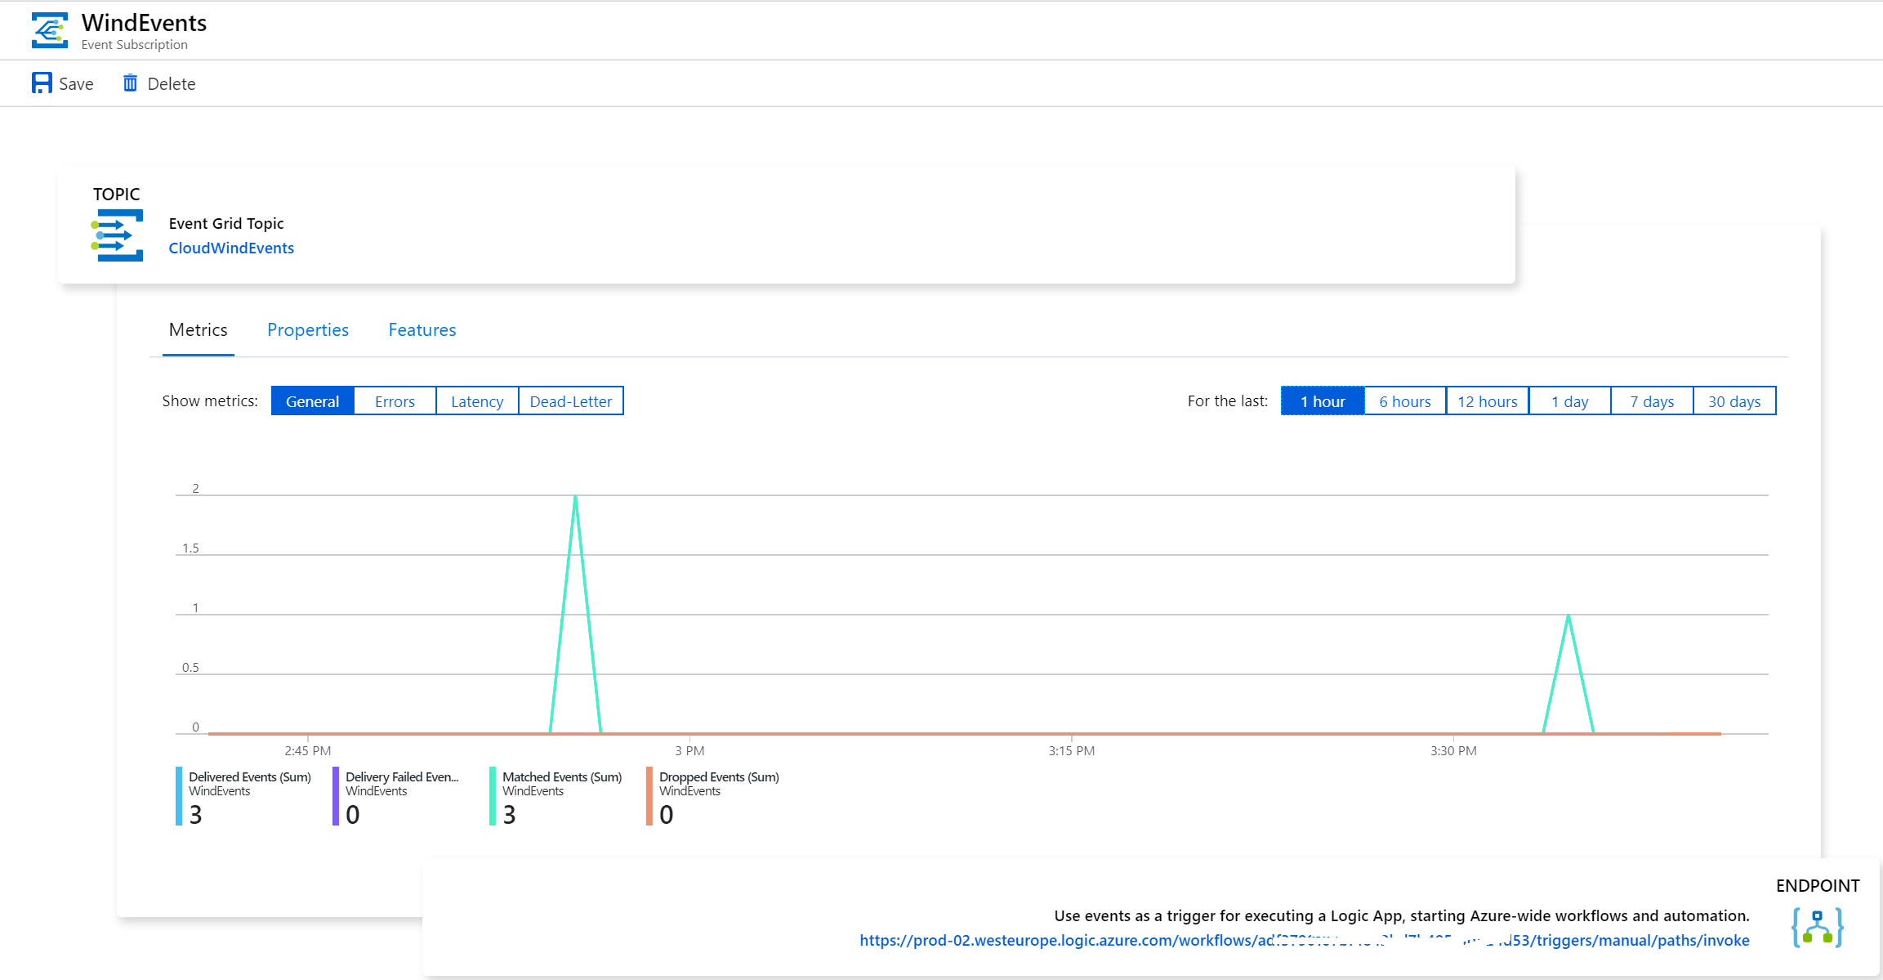This screenshot has width=1883, height=980.
Task: Click the Logic App endpoint icon
Action: click(1817, 928)
